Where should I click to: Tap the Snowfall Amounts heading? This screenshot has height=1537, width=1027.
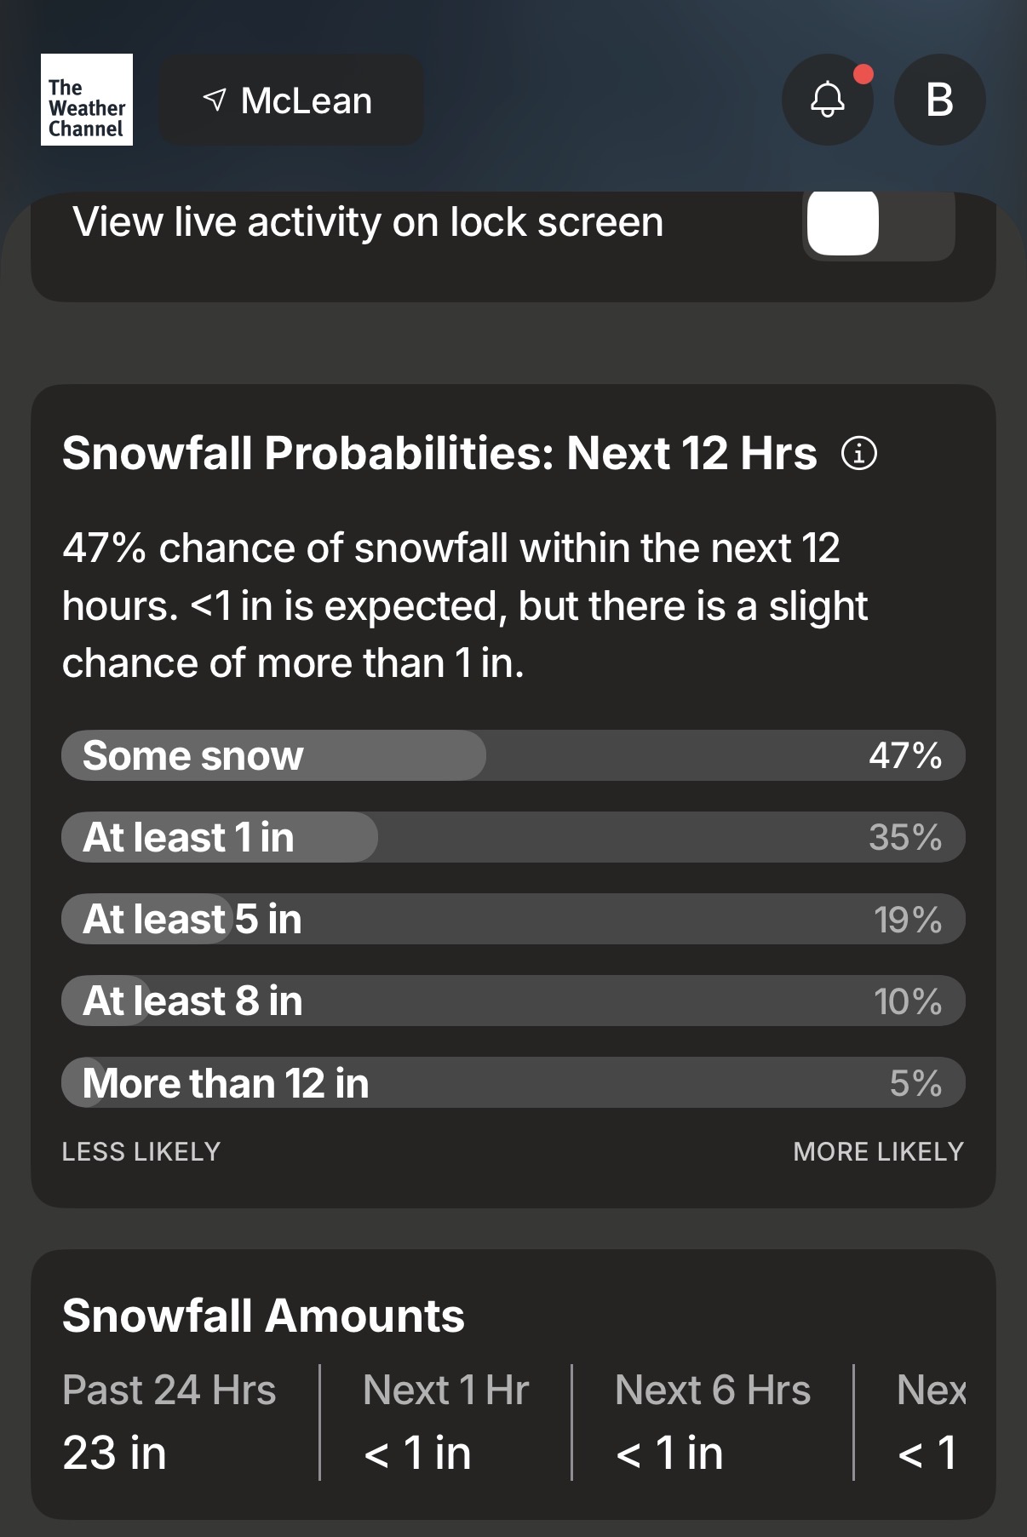coord(263,1316)
